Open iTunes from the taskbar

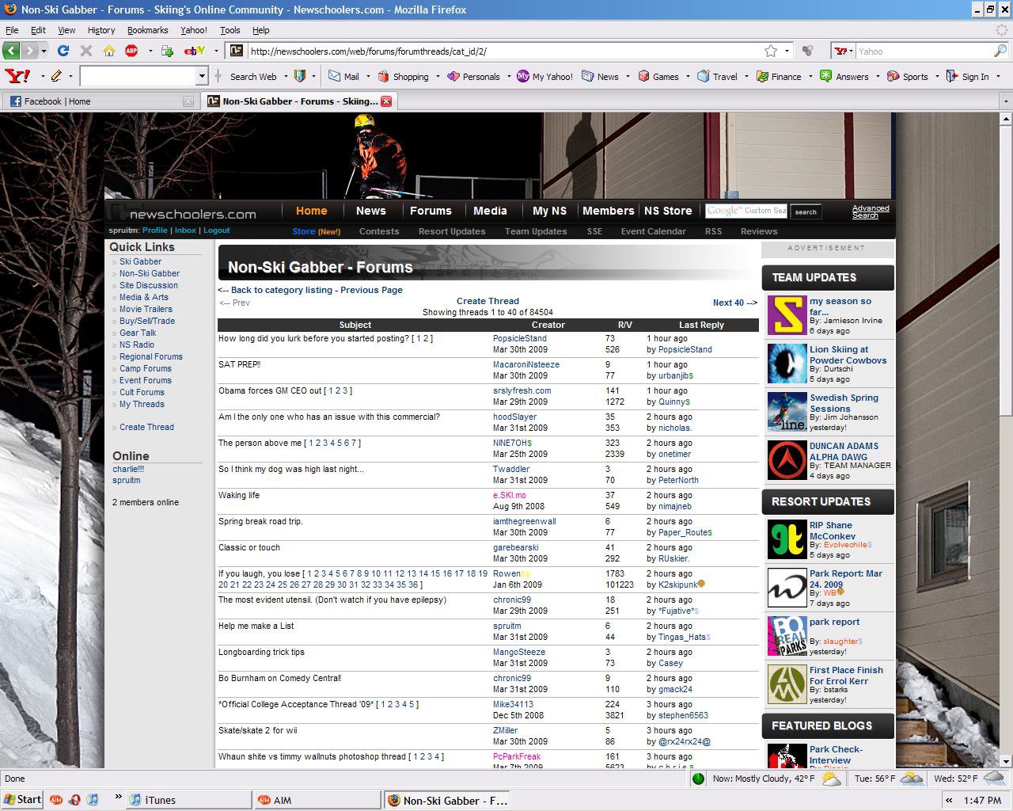(x=188, y=800)
